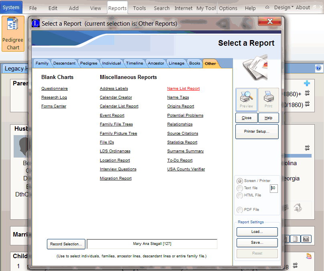Click the Record Selection button

pyautogui.click(x=66, y=244)
